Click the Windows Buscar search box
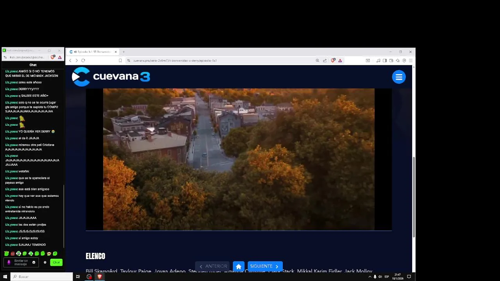The height and width of the screenshot is (281, 500). pos(41,277)
